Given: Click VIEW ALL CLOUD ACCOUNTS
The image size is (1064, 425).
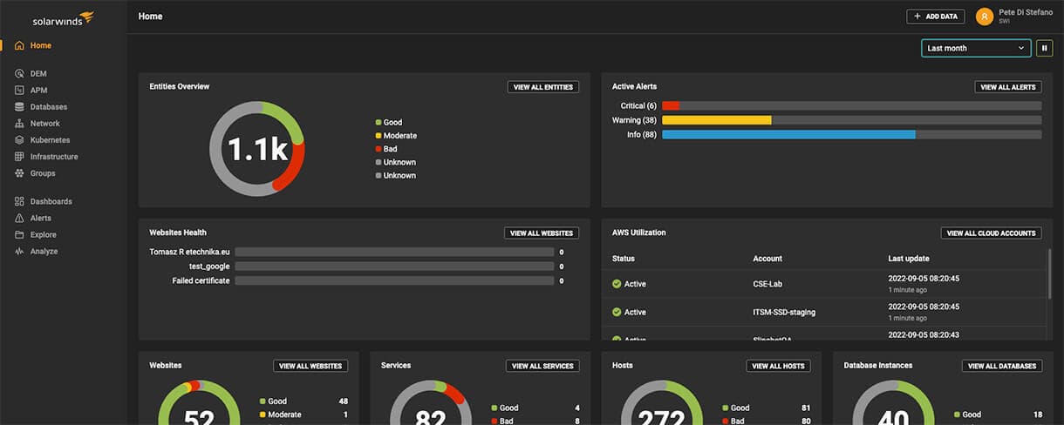Looking at the screenshot, I should pos(991,233).
